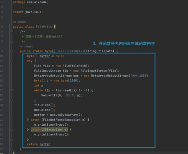This screenshot has width=188, height=154.
Task: Place cursor on 'package' keyword
Action: pos(19,2)
